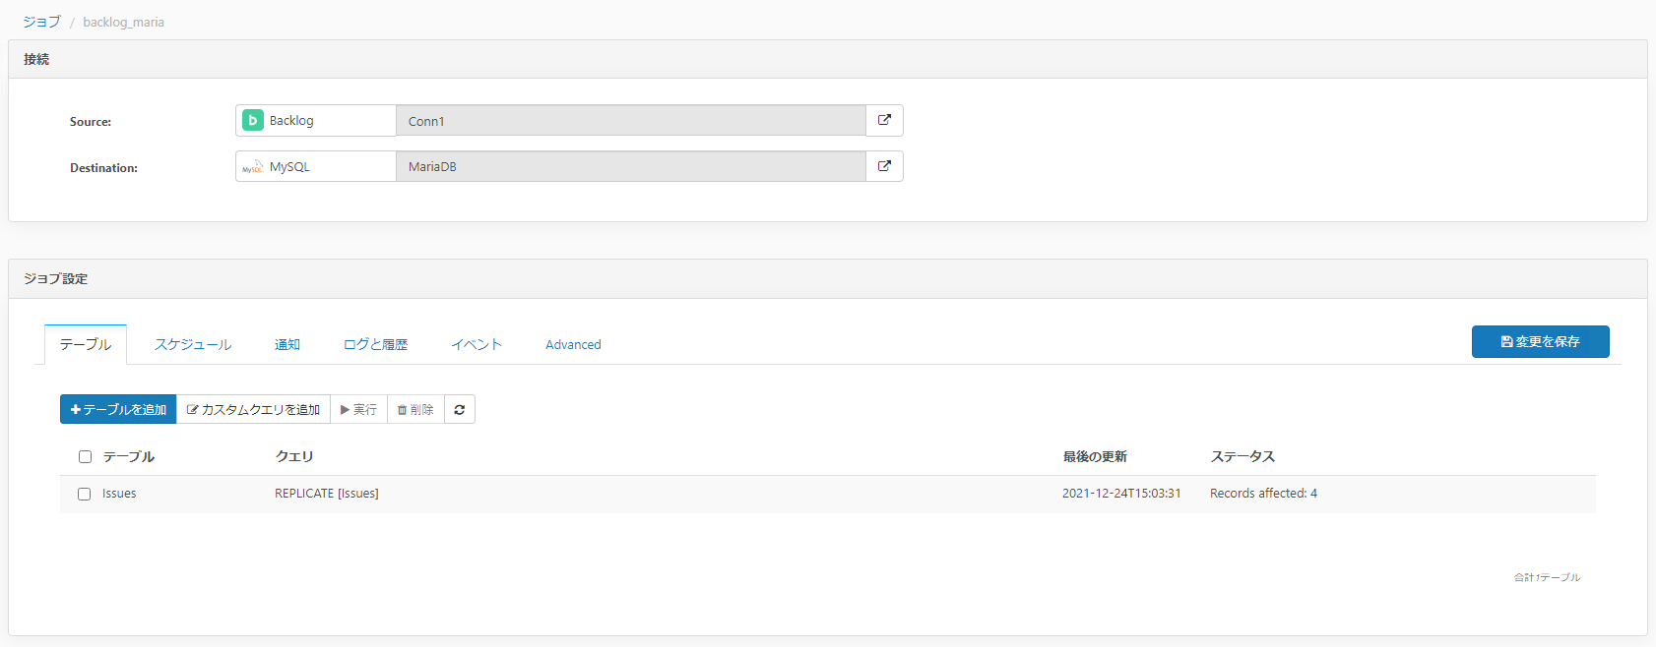Click the MariaDB destination connection field
The height and width of the screenshot is (647, 1656).
pos(630,166)
